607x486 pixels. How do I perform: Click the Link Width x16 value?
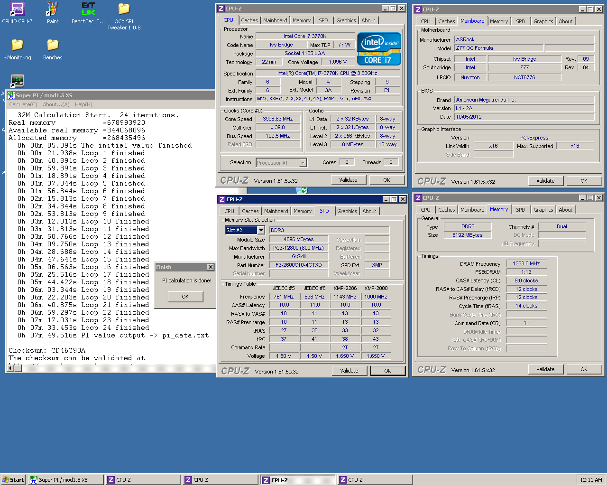[x=494, y=146]
